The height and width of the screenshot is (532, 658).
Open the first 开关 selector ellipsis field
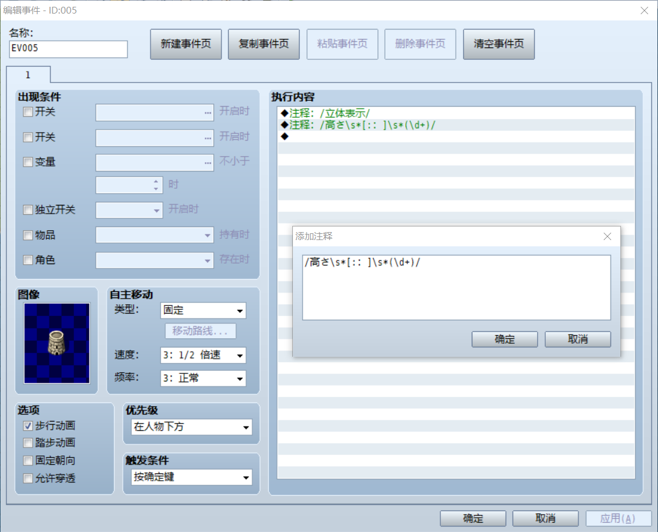coord(155,112)
